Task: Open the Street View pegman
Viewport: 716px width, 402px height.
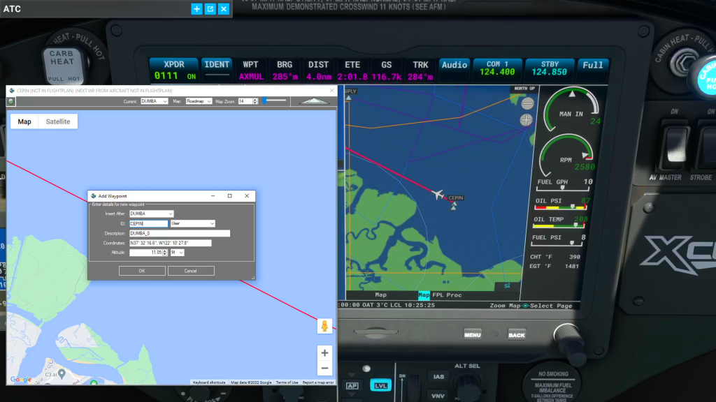Action: tap(324, 327)
